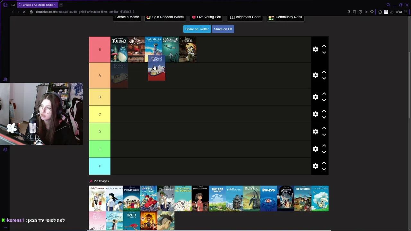
Task: Pick the Pom Poko poster
Action: pos(132,199)
